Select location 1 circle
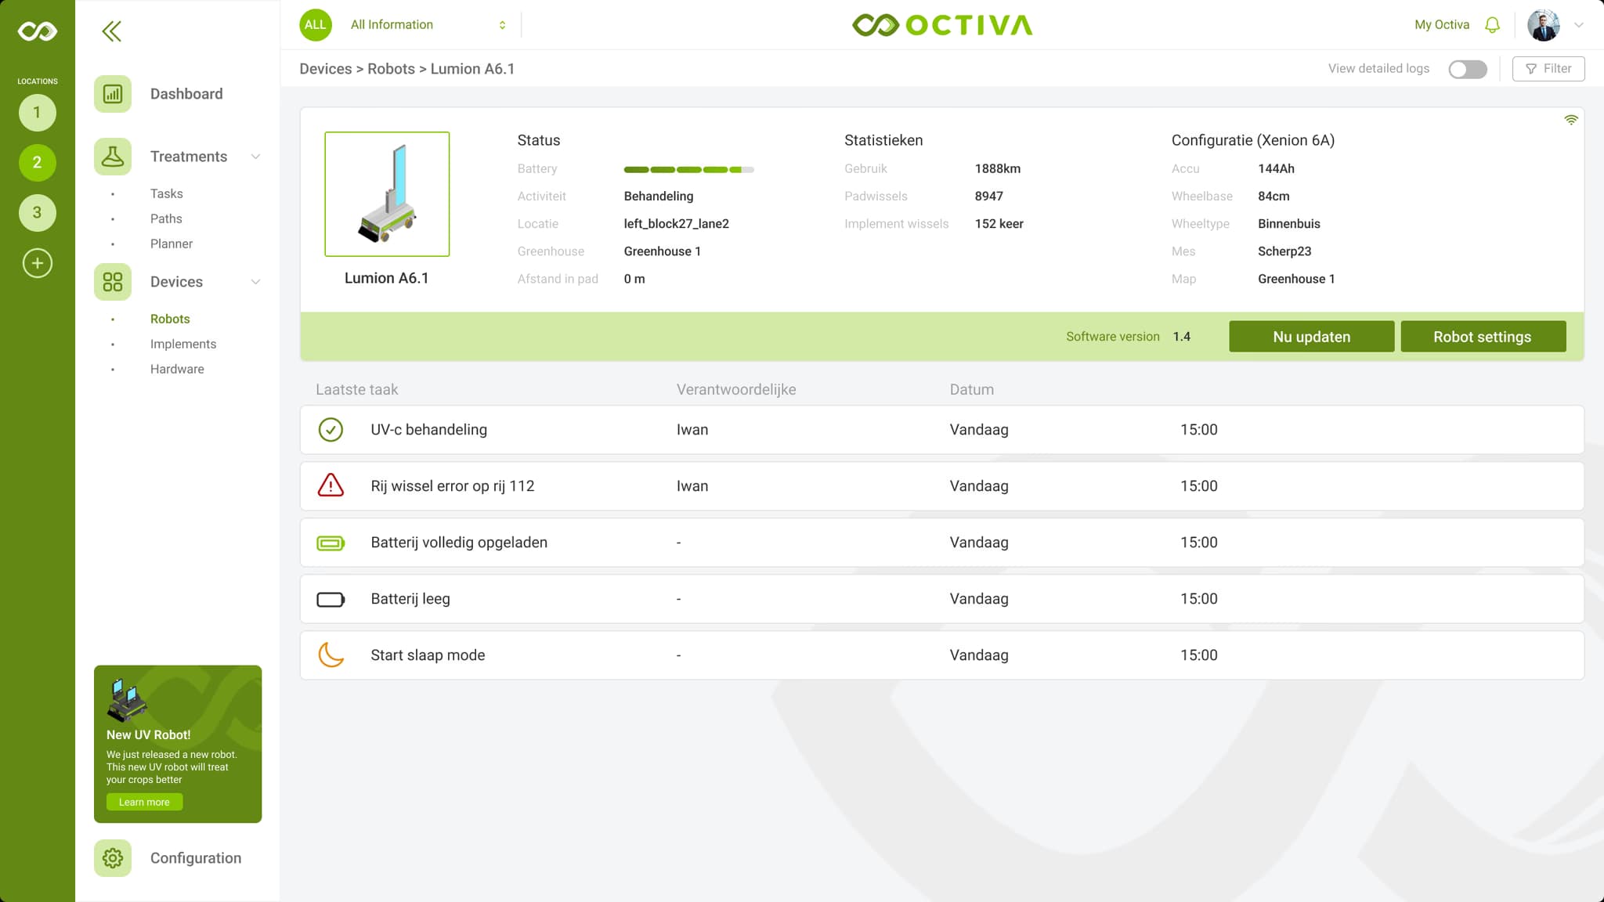The width and height of the screenshot is (1604, 902). point(38,113)
